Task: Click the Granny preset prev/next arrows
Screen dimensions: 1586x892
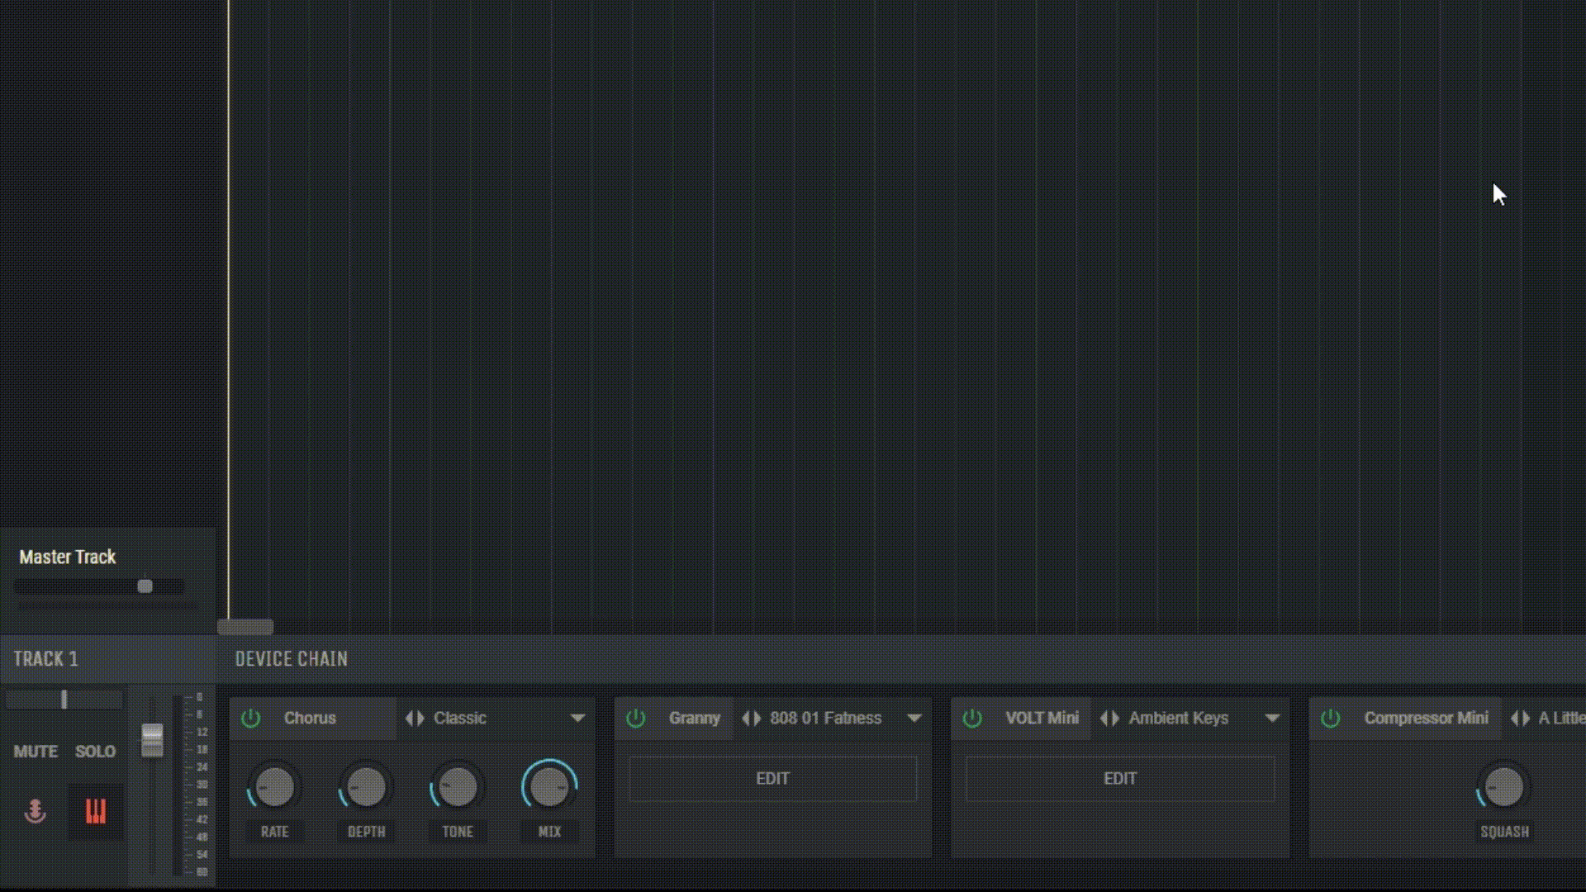Action: 751,719
